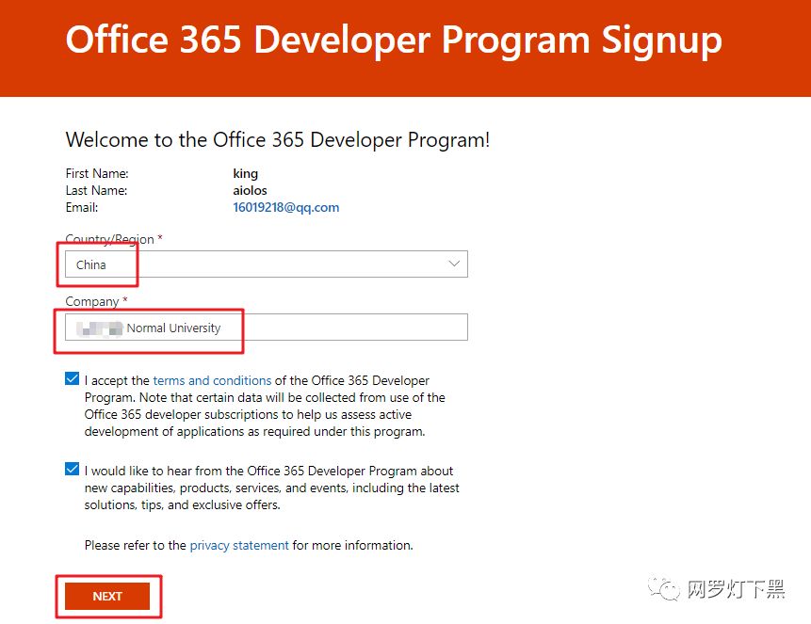Click the 网罗灯下黑 watermark text
Screen dimensions: 811x624
tap(735, 590)
